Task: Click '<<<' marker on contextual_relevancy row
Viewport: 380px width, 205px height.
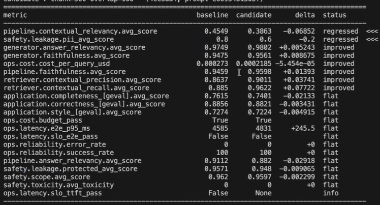Action: pyautogui.click(x=372, y=32)
